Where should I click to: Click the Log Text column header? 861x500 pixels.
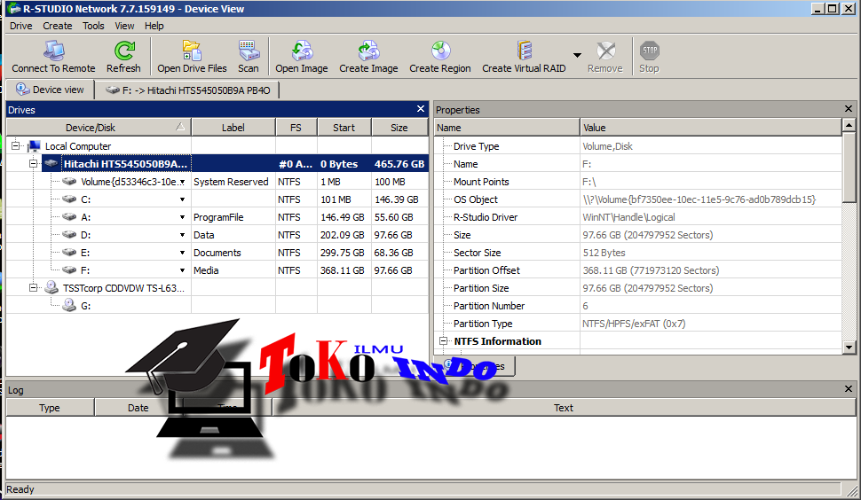[564, 407]
